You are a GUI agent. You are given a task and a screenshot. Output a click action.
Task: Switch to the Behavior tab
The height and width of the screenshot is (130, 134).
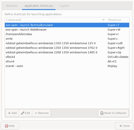(x=12, y=6)
